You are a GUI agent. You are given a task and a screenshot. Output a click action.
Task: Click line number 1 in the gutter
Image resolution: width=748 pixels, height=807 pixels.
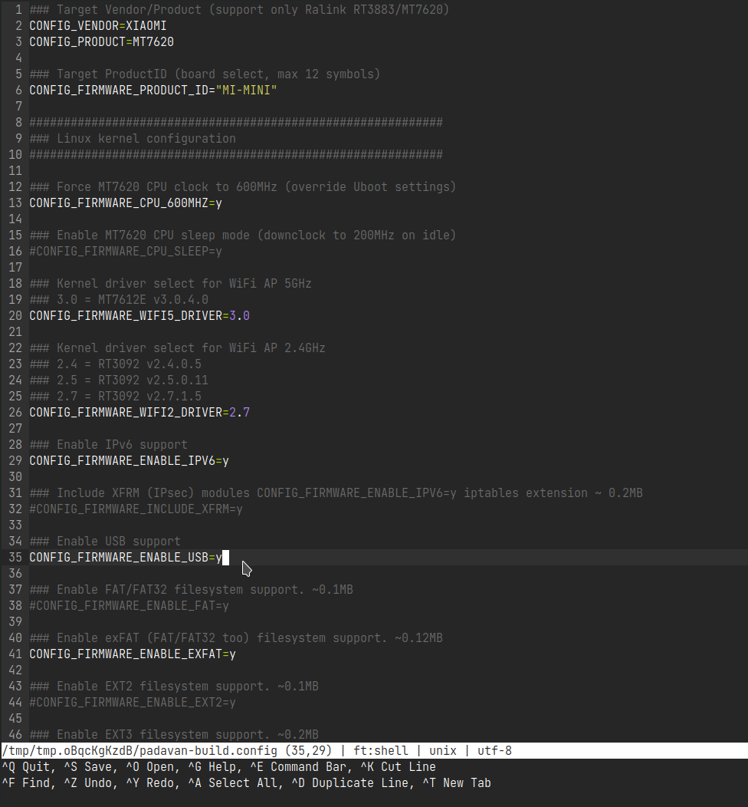19,10
